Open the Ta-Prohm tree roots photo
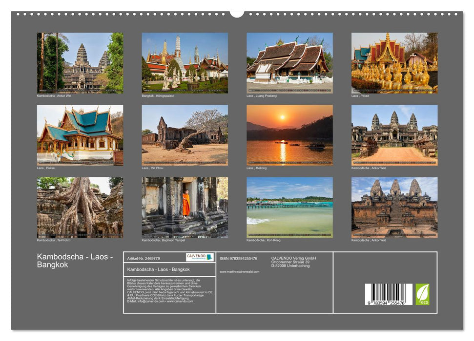The image size is (474, 341). (80, 208)
